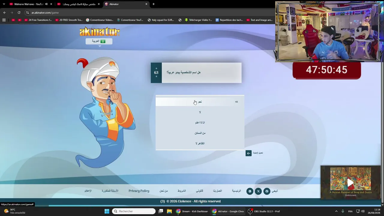Open the site information icon in address bar

[x=28, y=13]
